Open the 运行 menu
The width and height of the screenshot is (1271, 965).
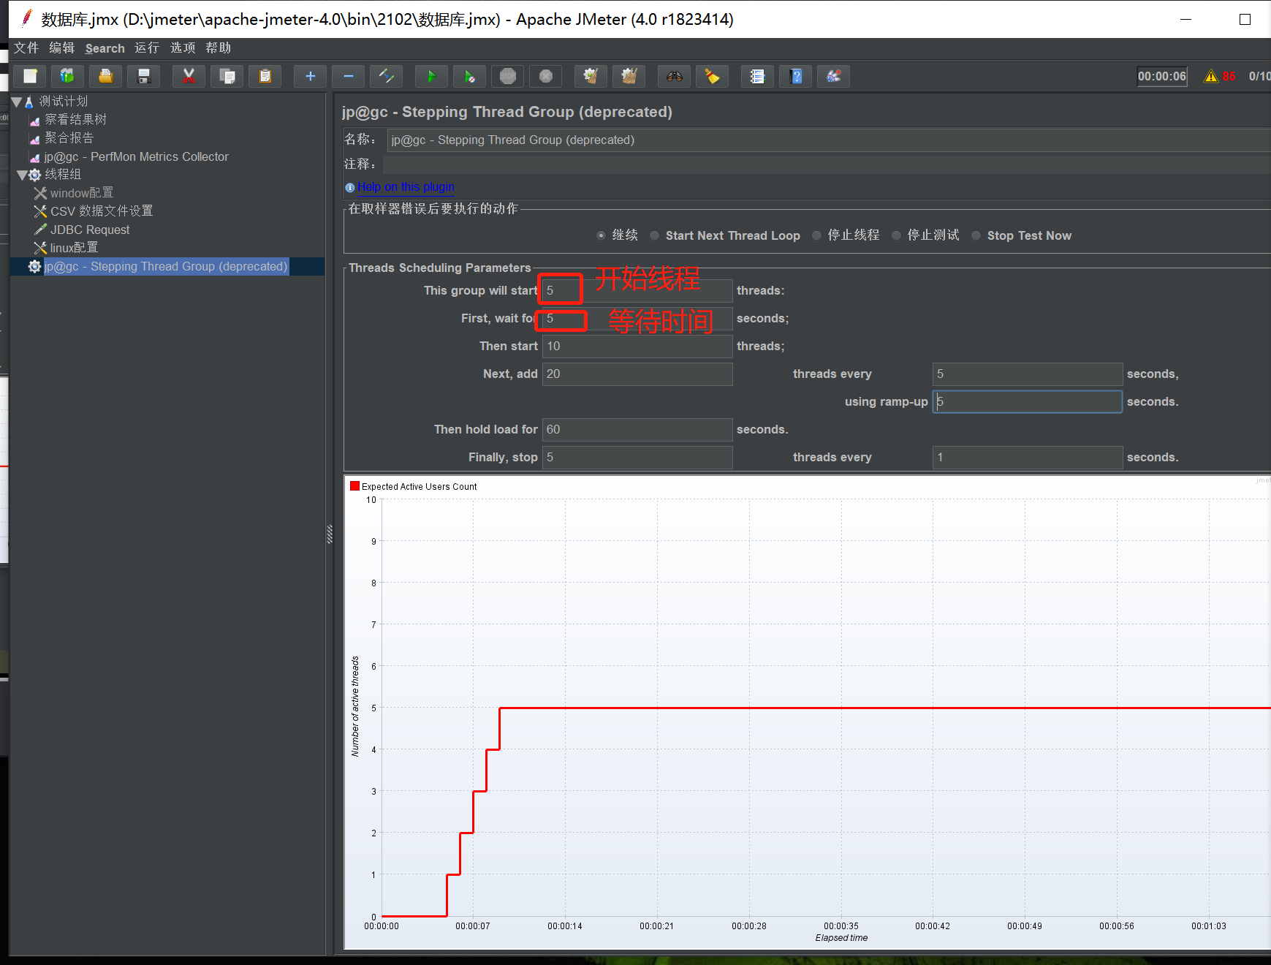pyautogui.click(x=147, y=48)
